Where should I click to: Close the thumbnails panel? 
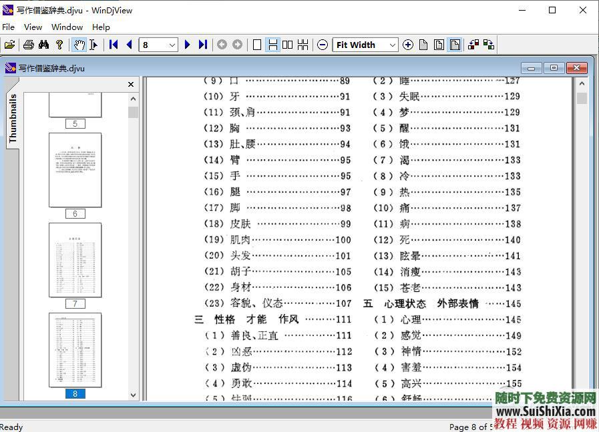tap(130, 84)
